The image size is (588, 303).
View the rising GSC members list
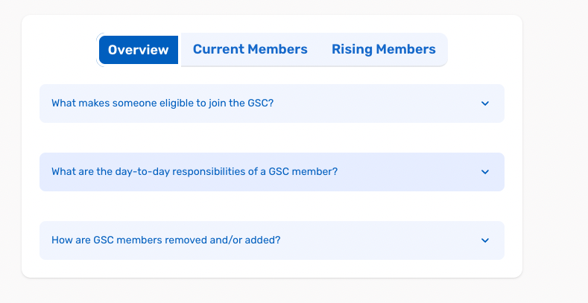(x=383, y=50)
